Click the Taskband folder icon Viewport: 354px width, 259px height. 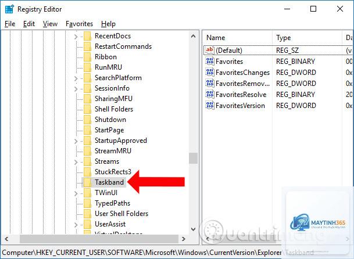pos(87,182)
